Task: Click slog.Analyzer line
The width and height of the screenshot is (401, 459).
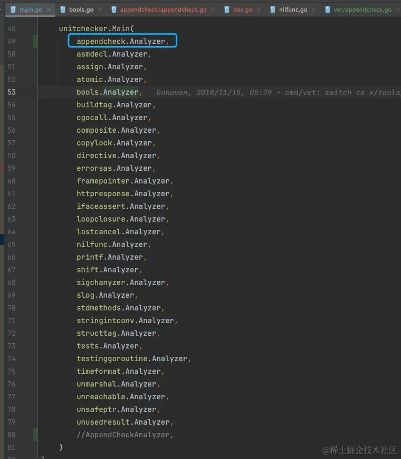Action: 107,295
